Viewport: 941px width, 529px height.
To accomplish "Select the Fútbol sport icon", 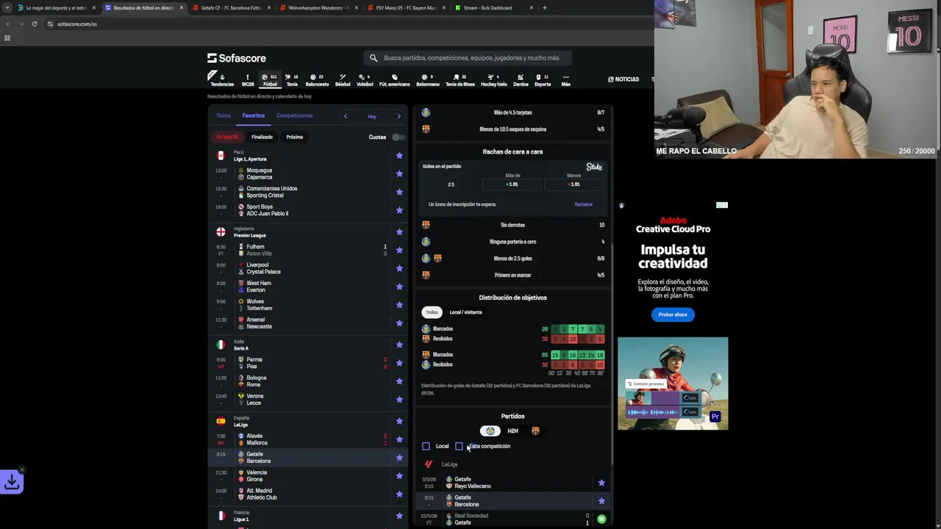I will tap(270, 79).
